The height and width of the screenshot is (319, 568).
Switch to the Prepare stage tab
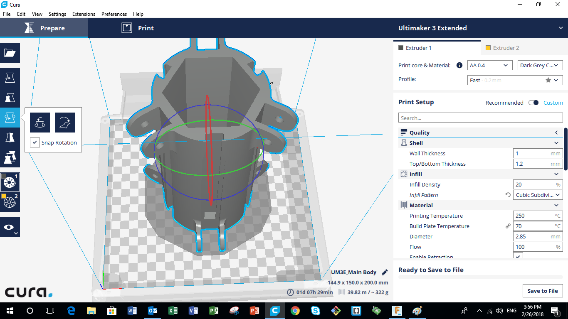pos(44,28)
